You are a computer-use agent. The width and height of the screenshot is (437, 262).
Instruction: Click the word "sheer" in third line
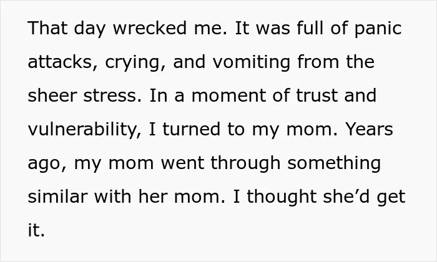pos(52,95)
